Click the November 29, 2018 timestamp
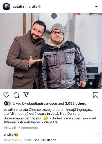 17,140
